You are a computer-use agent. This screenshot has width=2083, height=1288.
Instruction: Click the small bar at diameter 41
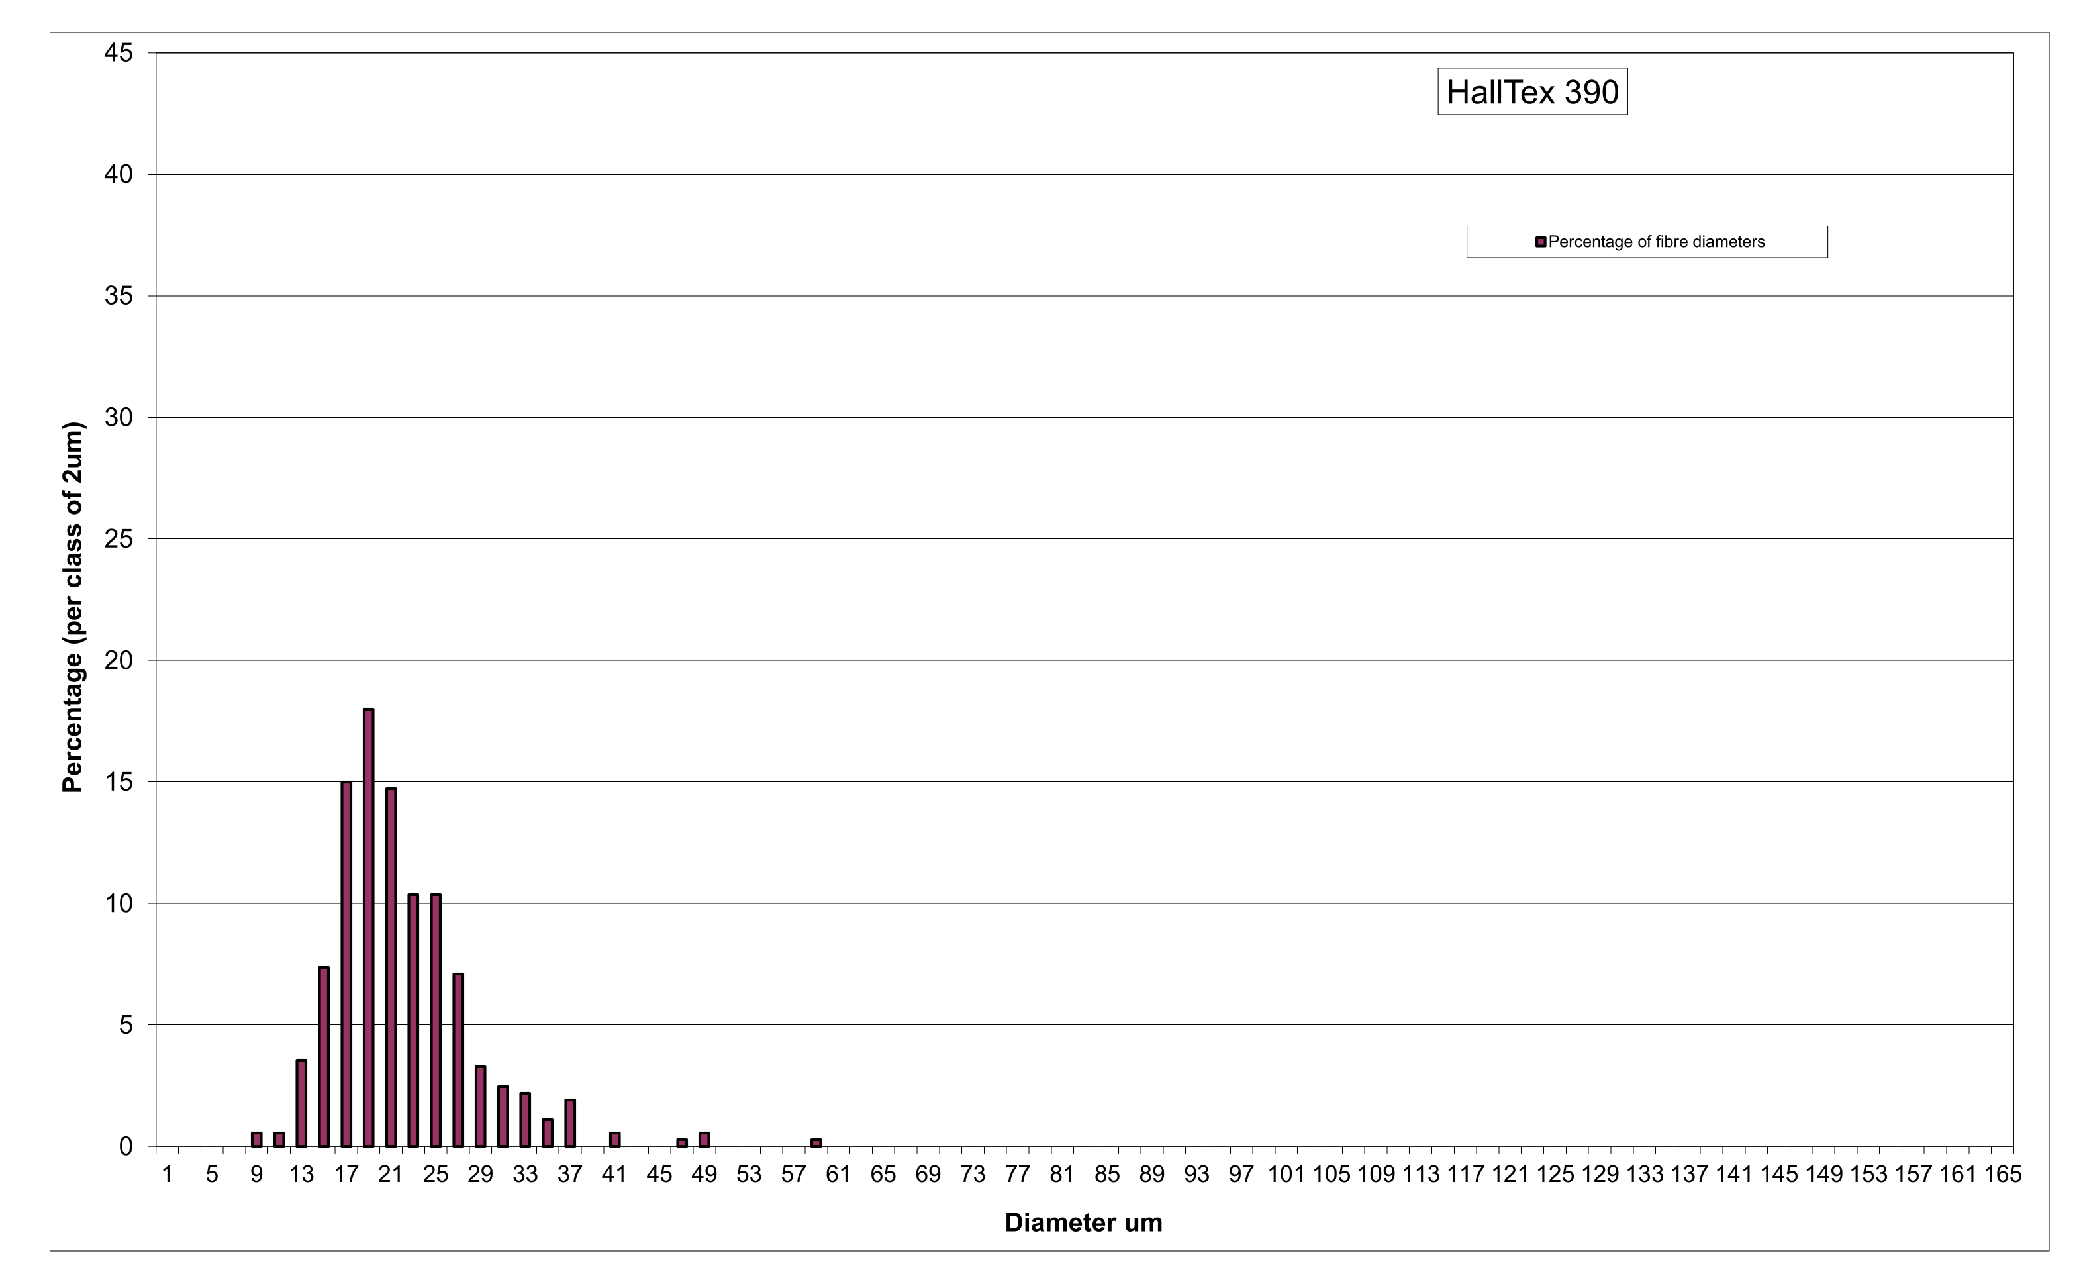click(615, 1140)
